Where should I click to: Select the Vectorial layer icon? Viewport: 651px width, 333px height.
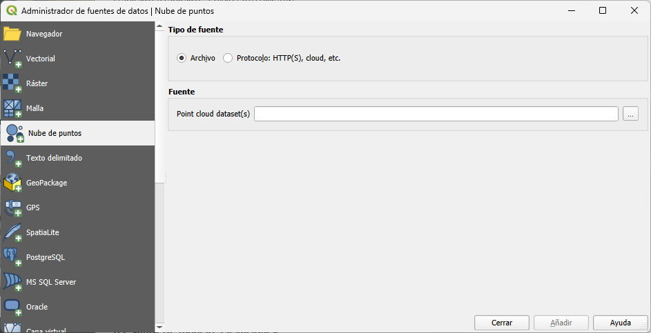[x=12, y=59]
